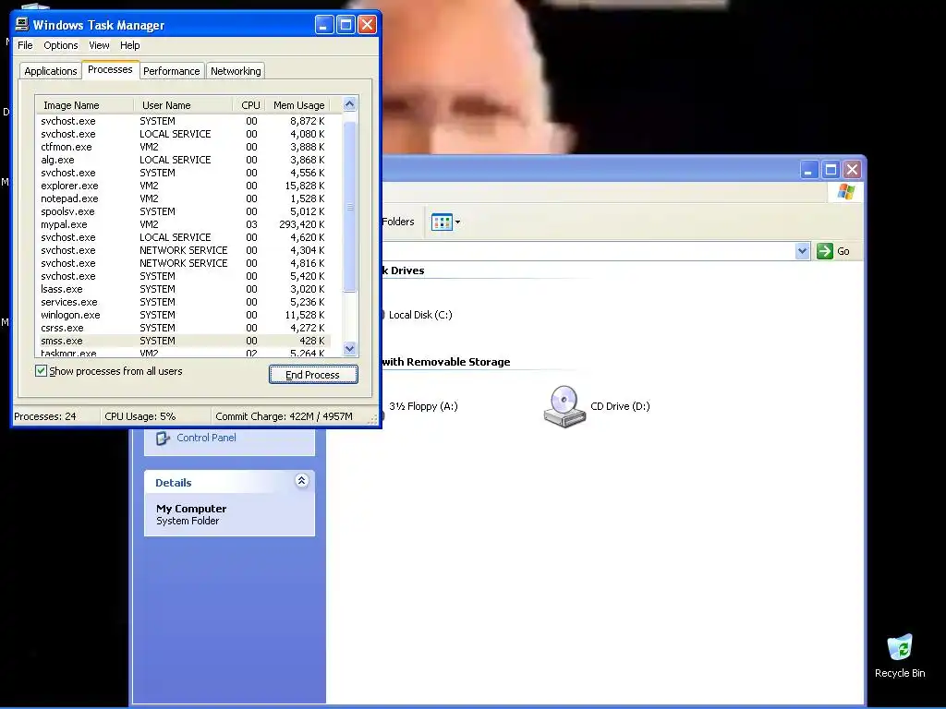Maximize the Windows Task Manager window
This screenshot has width=946, height=709.
(346, 25)
